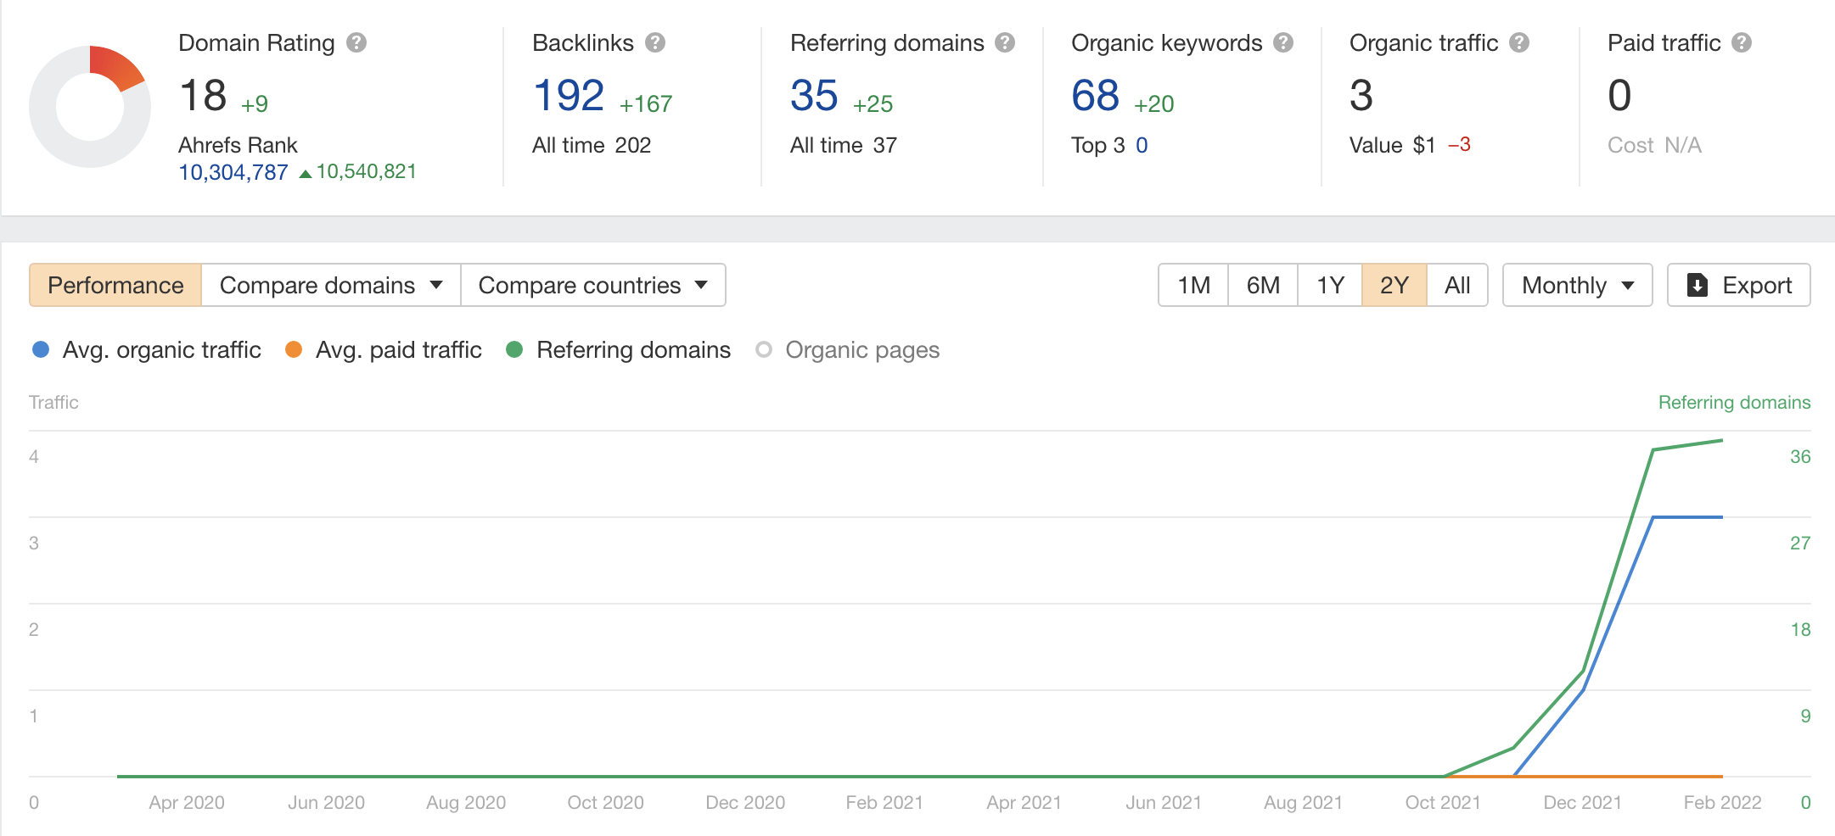Open the 192 backlinks count link
1835x836 pixels.
pyautogui.click(x=569, y=95)
